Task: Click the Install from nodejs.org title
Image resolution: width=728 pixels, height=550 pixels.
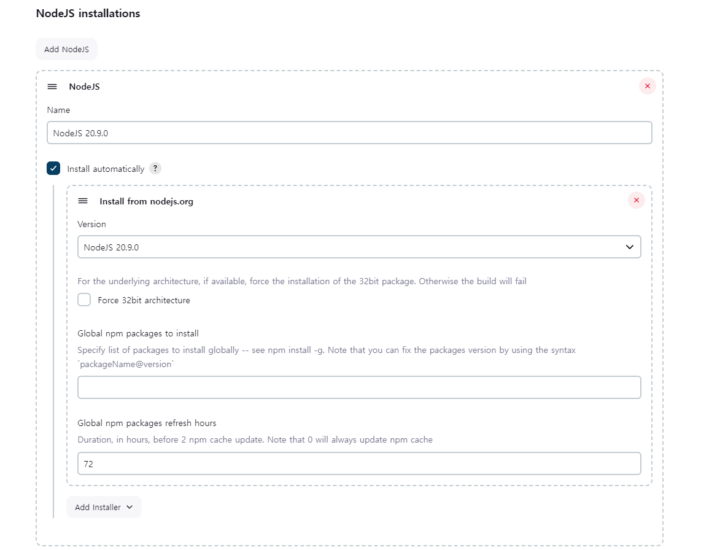Action: click(146, 201)
